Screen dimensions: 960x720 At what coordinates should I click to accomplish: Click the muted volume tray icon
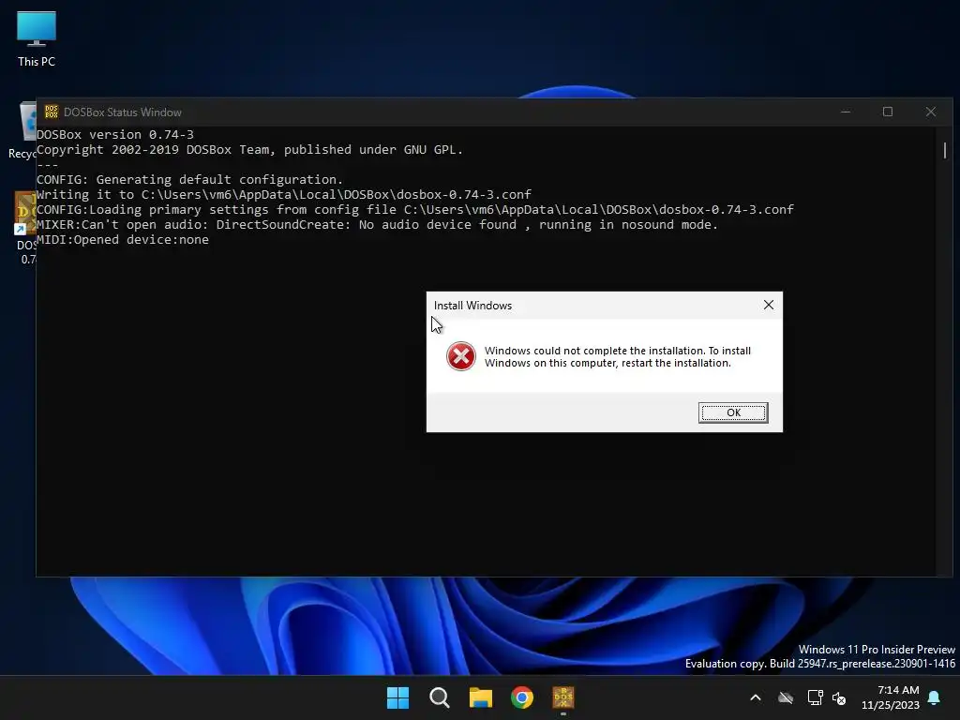click(x=839, y=697)
